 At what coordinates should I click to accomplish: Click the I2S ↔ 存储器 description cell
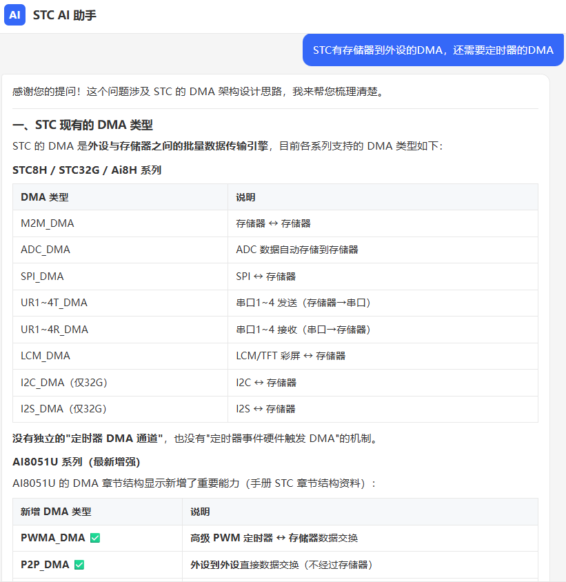point(383,409)
